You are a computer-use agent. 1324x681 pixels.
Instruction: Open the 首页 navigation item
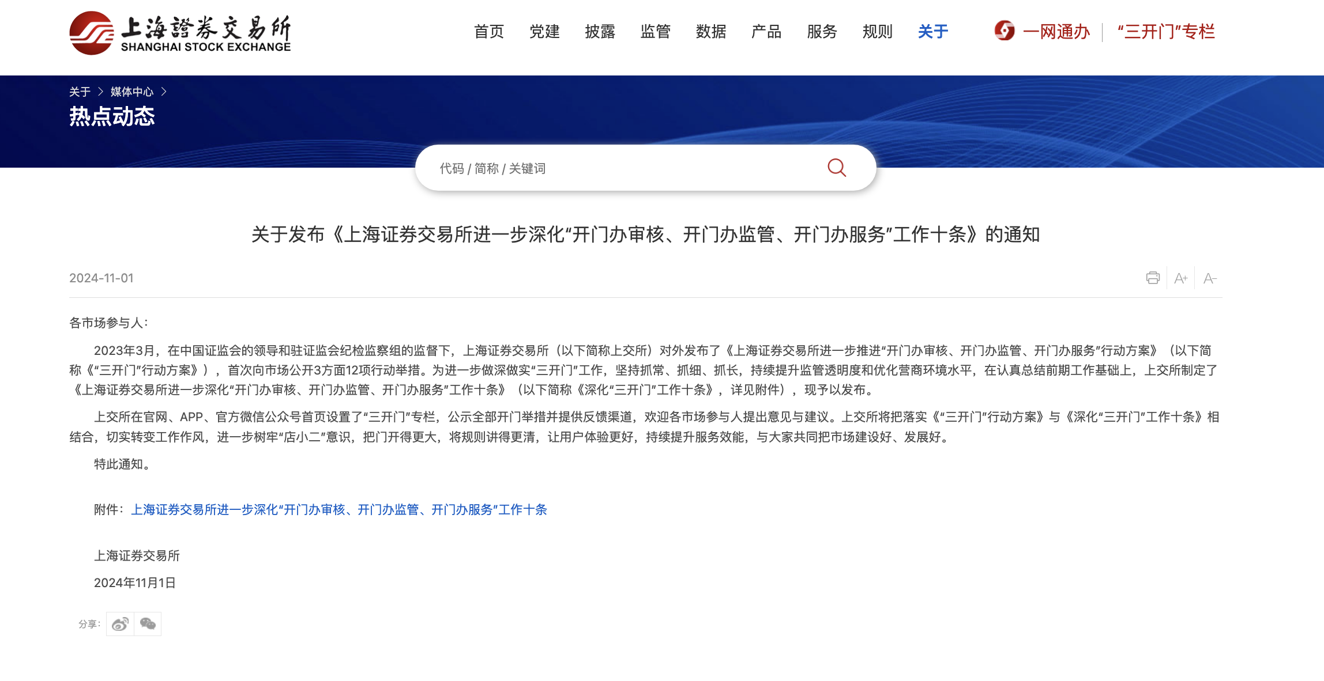point(489,31)
